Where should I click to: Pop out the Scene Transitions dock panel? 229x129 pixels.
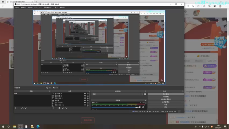tap(145, 91)
